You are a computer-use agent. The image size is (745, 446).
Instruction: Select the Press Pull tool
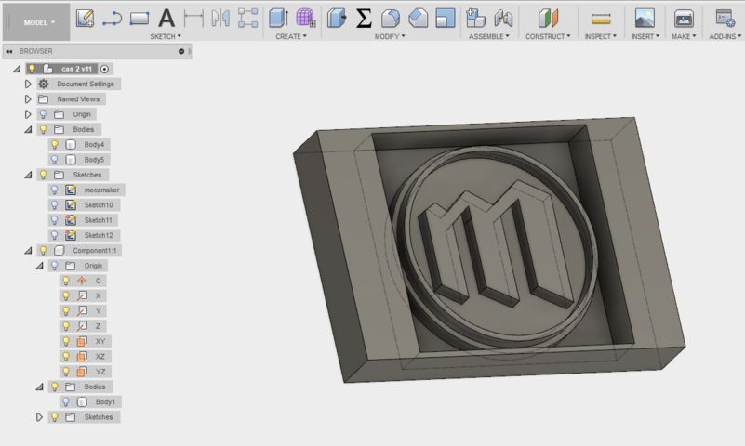click(337, 19)
